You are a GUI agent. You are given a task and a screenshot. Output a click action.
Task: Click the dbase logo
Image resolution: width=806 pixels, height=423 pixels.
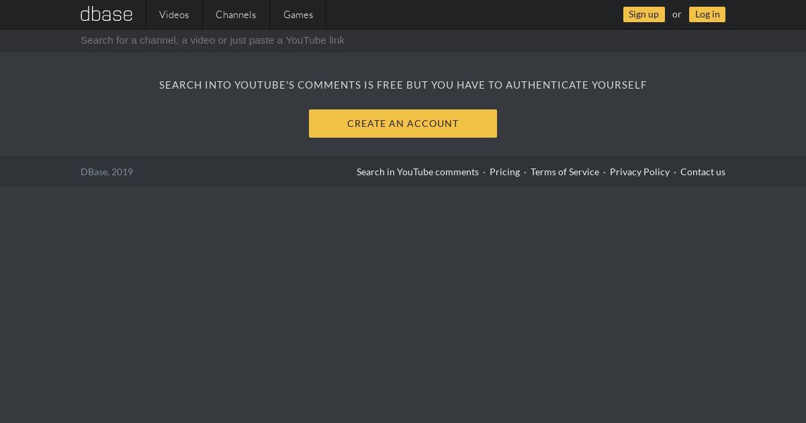point(106,14)
